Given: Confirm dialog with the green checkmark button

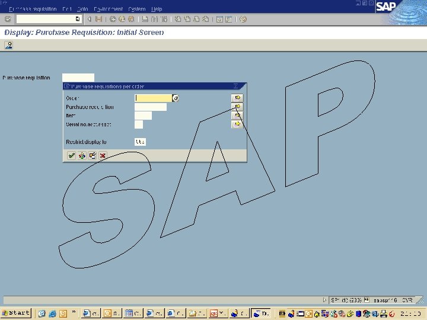Looking at the screenshot, I should [72, 156].
